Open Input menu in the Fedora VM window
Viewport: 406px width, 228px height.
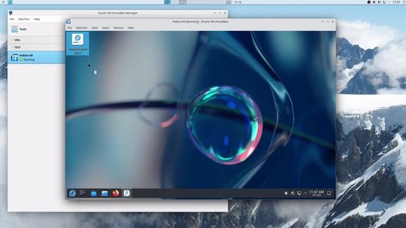105,28
